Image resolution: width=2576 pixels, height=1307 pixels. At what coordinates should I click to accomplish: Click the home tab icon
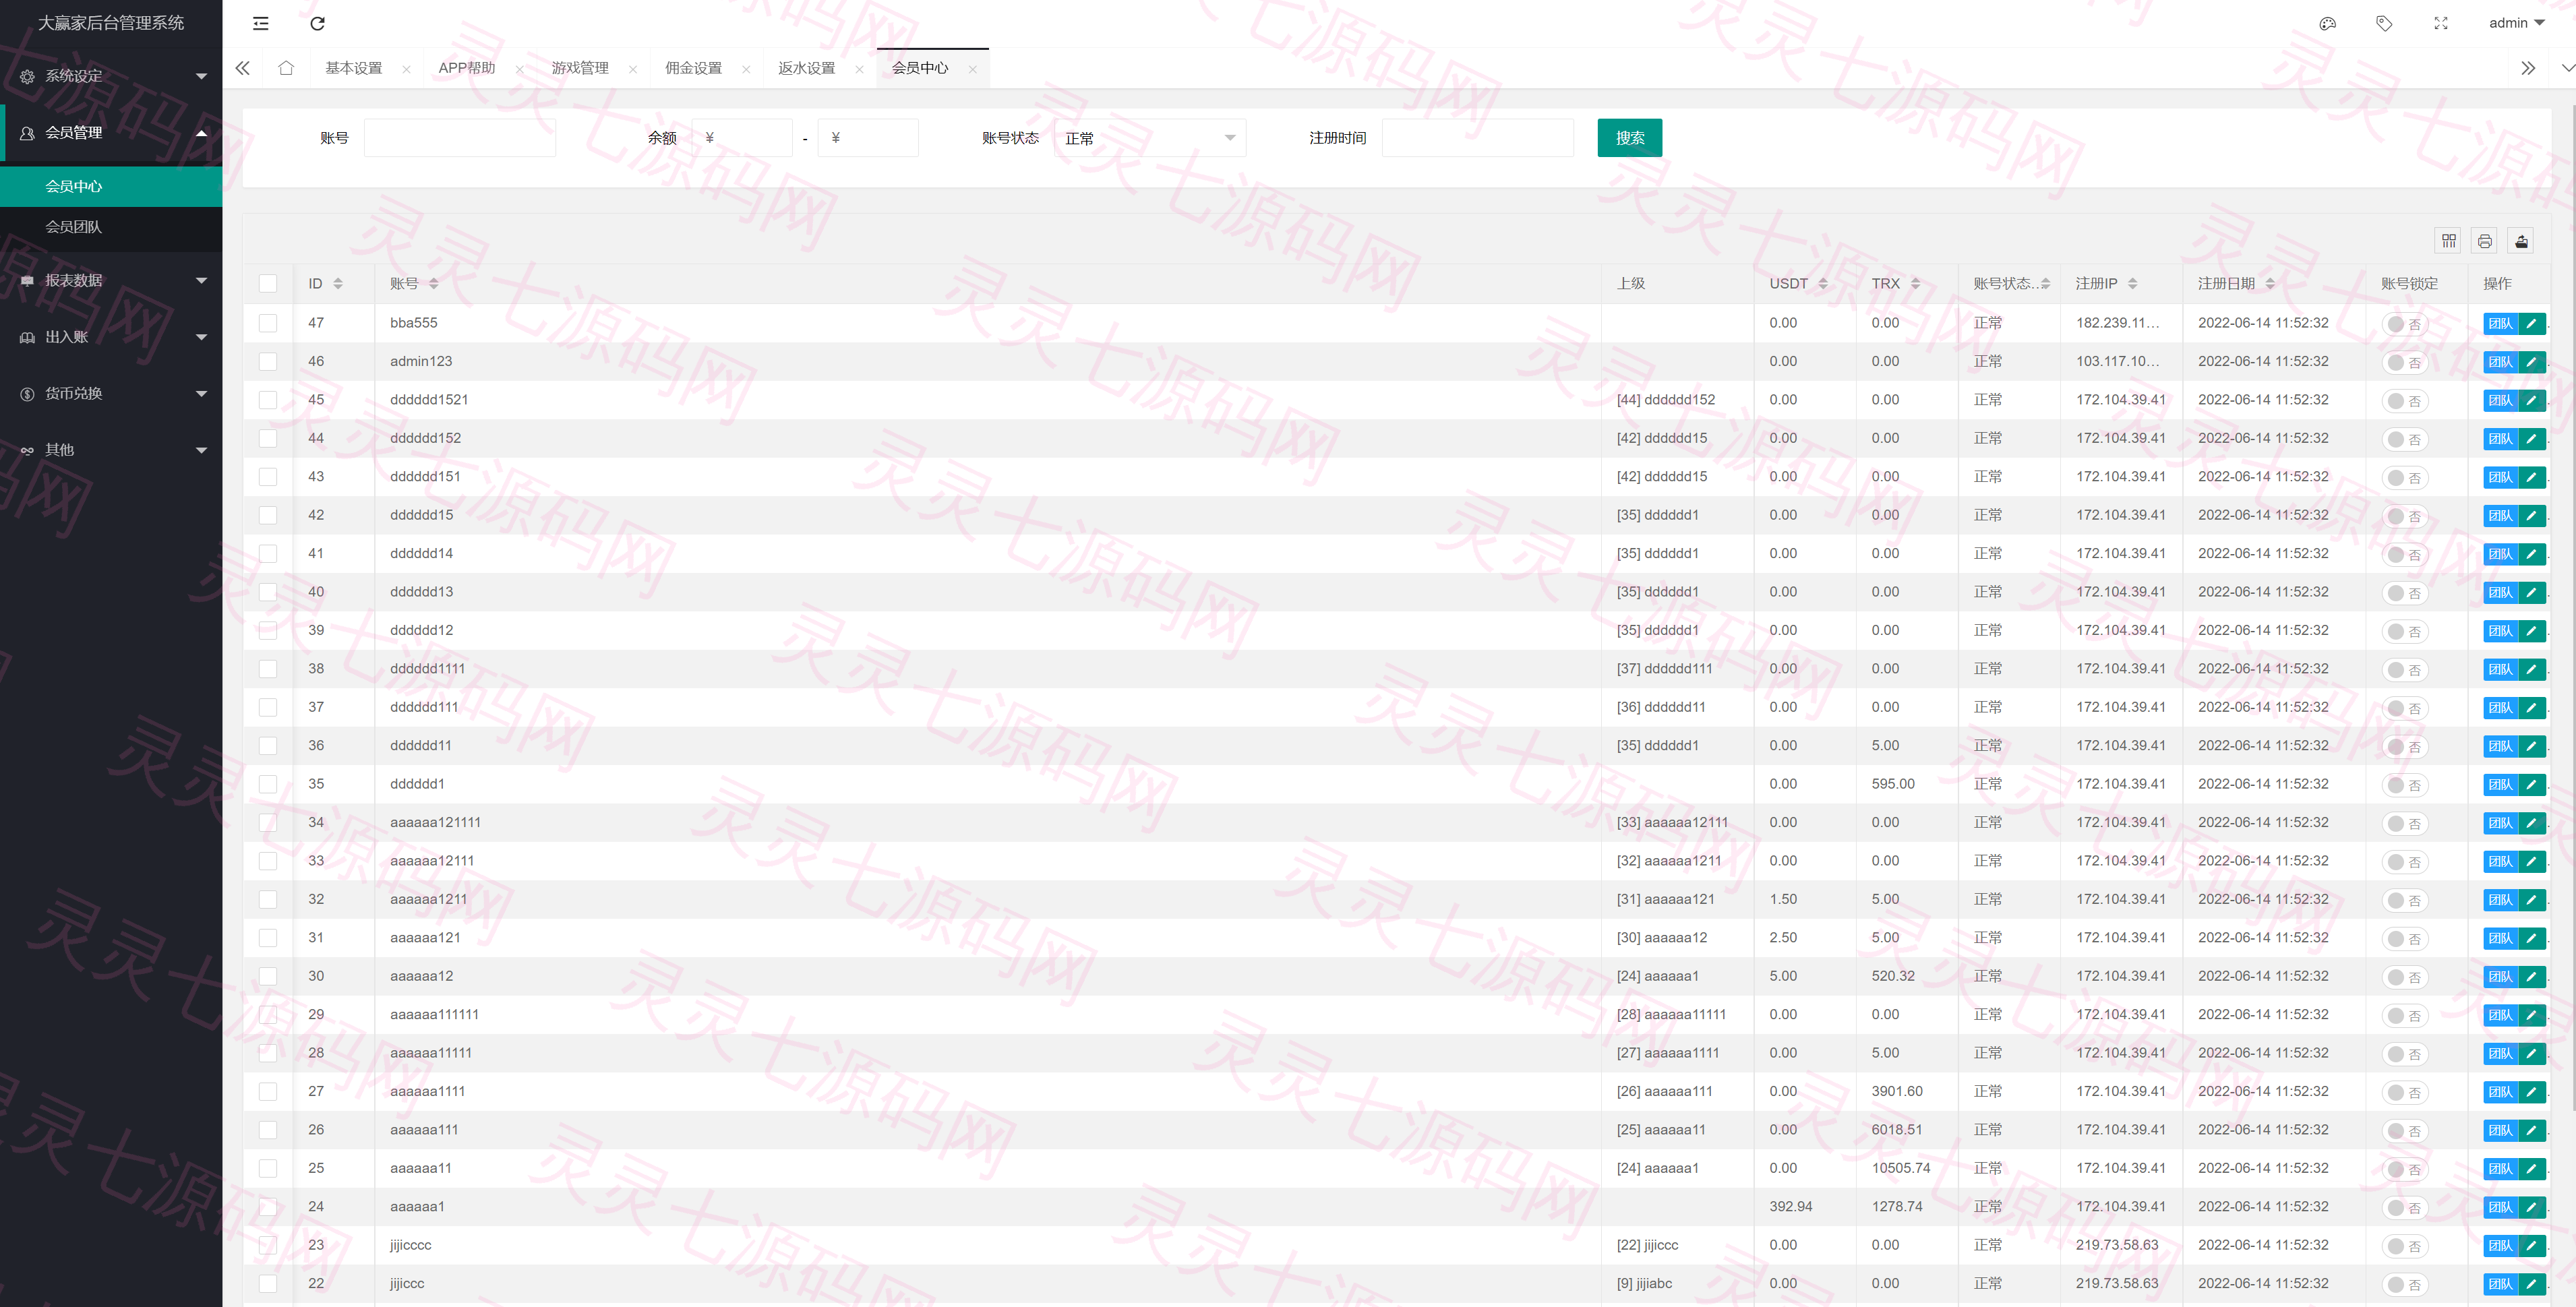[x=286, y=68]
